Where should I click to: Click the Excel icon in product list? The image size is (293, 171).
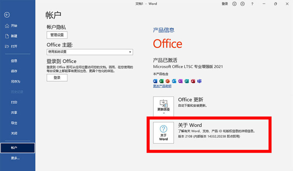click(x=161, y=81)
